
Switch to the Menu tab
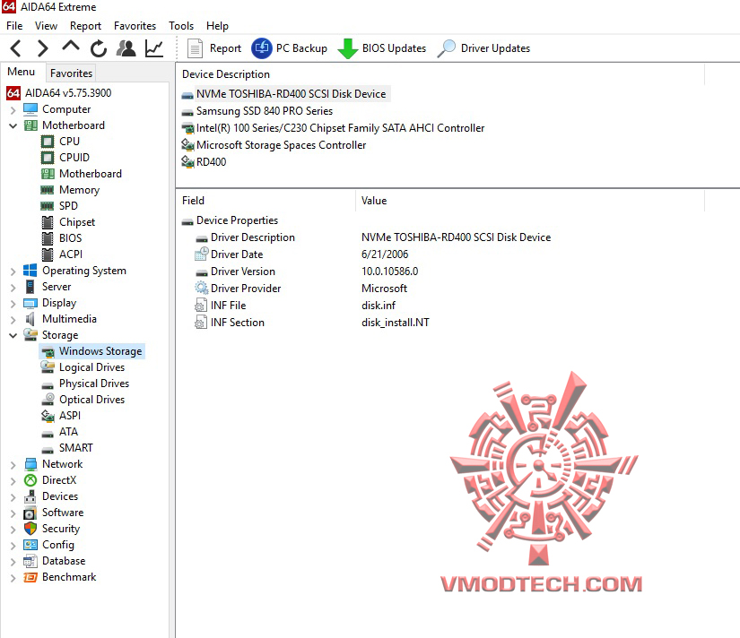(x=22, y=72)
